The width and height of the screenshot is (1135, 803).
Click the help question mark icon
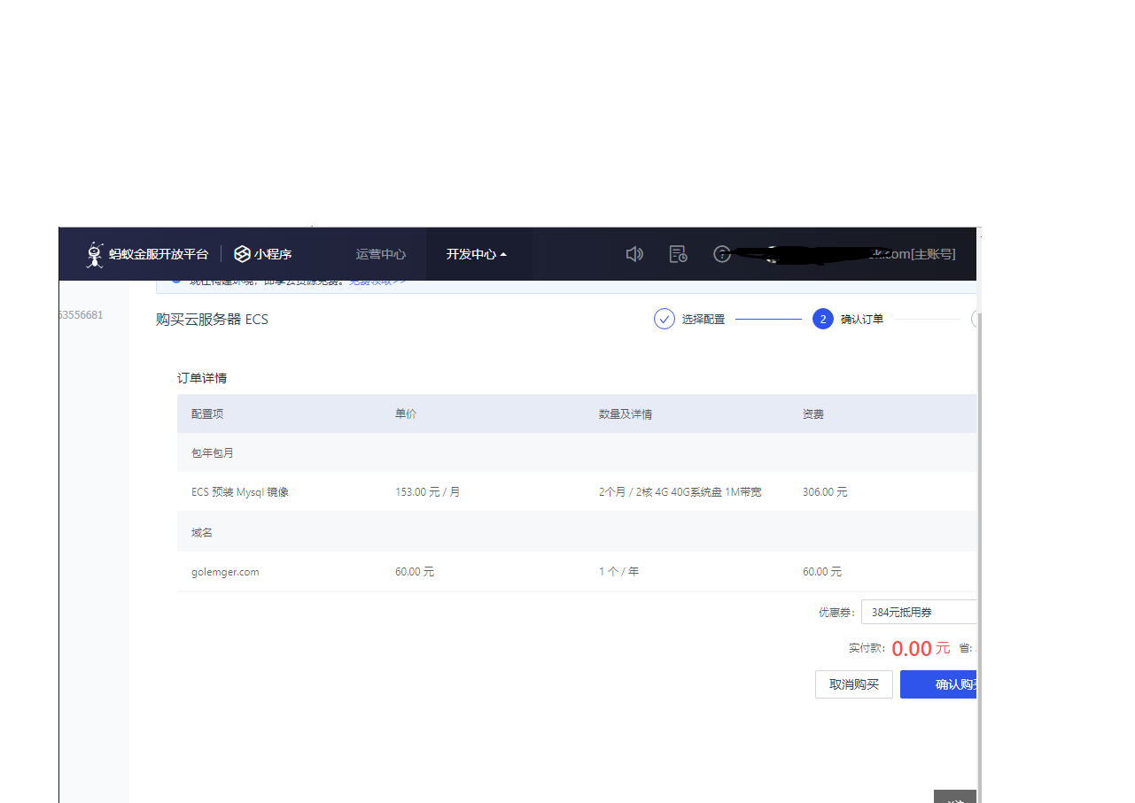tap(722, 254)
